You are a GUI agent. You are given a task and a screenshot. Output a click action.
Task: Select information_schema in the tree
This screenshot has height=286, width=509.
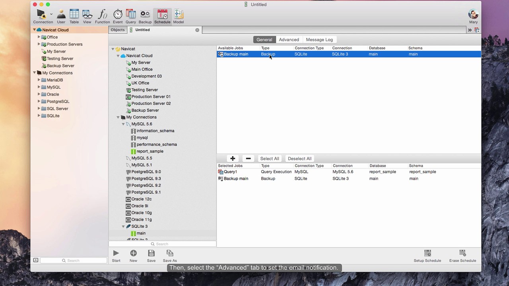click(x=155, y=131)
